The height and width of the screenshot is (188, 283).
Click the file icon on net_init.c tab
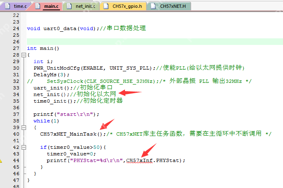click(x=69, y=6)
